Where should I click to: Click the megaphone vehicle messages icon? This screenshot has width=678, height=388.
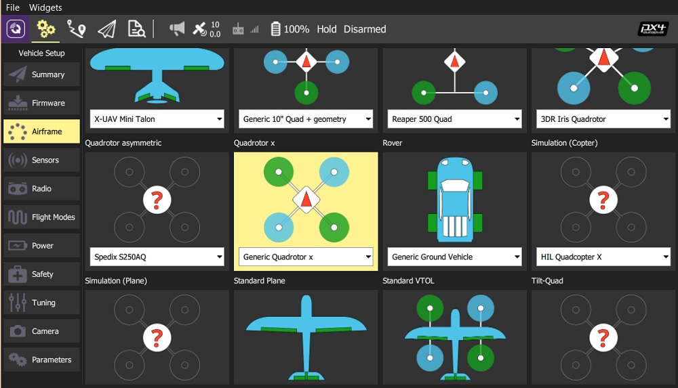coord(177,29)
